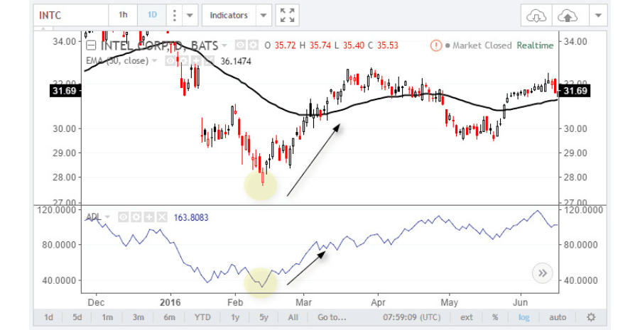The height and width of the screenshot is (330, 640).
Task: Set range to 1m
Action: pyautogui.click(x=107, y=317)
